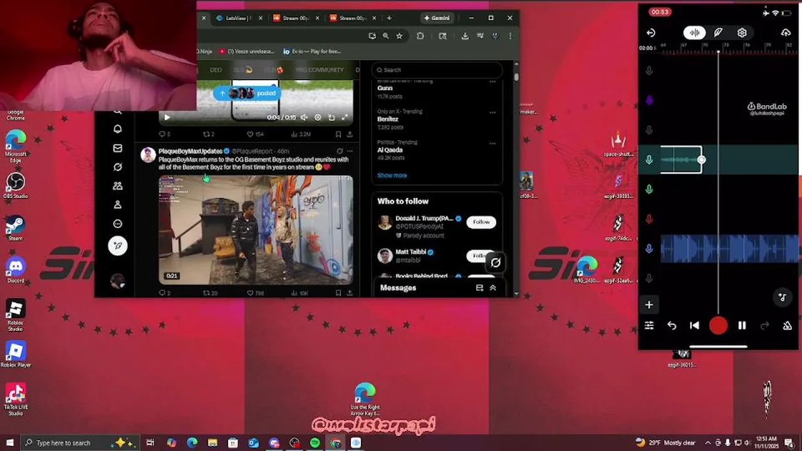Skip to start in BandLab
The height and width of the screenshot is (451, 802).
tap(694, 326)
